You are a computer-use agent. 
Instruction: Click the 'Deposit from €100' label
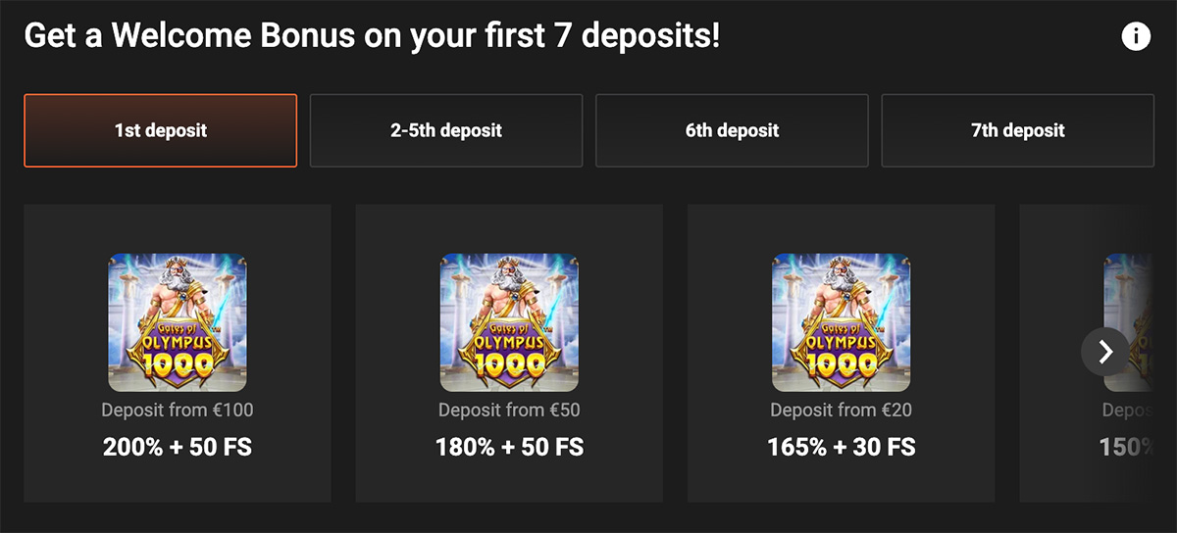coord(178,410)
